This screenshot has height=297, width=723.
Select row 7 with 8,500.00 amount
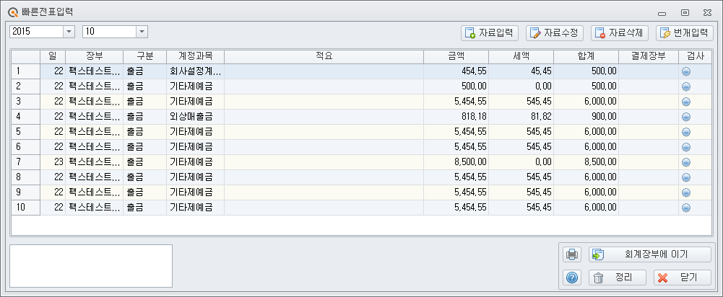[x=361, y=162]
